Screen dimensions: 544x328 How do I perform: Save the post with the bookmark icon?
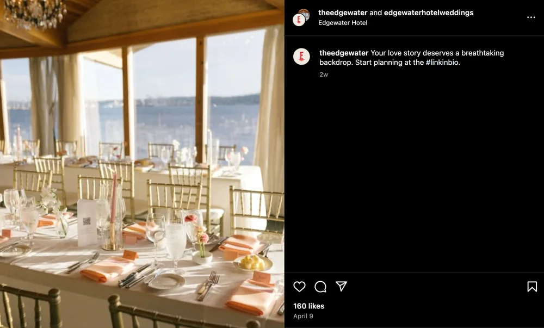532,287
